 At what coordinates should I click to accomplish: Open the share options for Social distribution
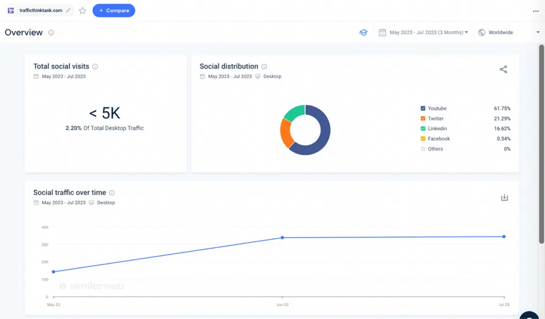pos(503,69)
